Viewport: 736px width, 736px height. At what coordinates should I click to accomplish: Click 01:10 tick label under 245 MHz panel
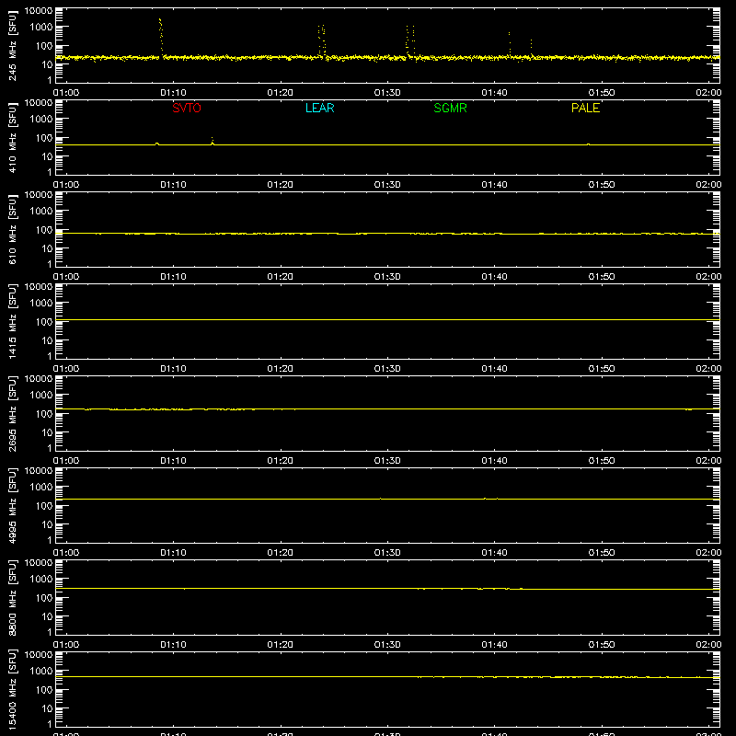(173, 93)
